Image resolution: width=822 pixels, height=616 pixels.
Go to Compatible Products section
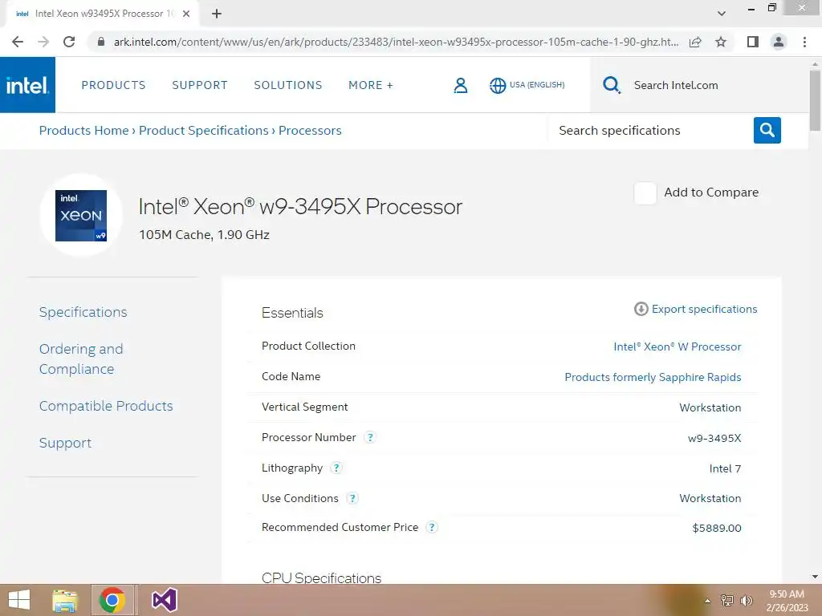coord(106,406)
